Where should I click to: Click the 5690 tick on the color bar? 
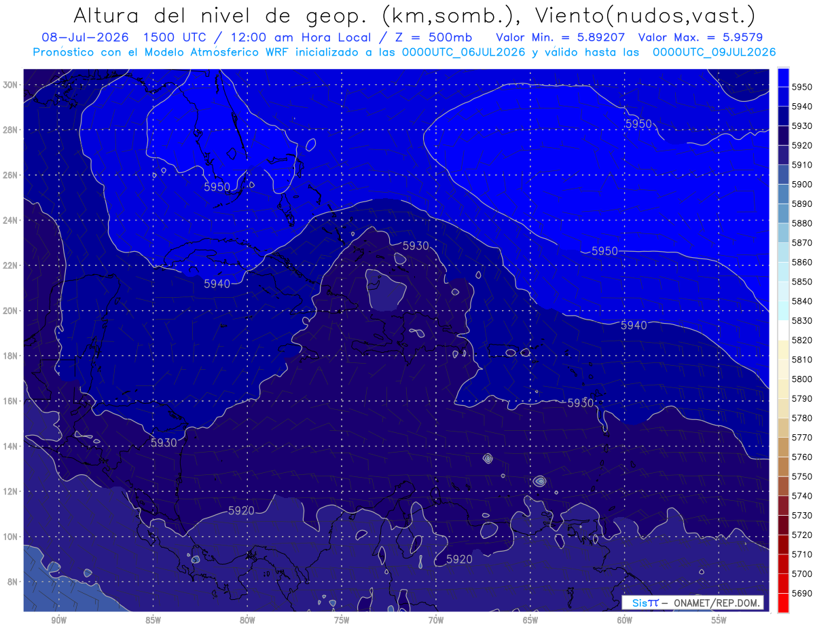pyautogui.click(x=802, y=593)
